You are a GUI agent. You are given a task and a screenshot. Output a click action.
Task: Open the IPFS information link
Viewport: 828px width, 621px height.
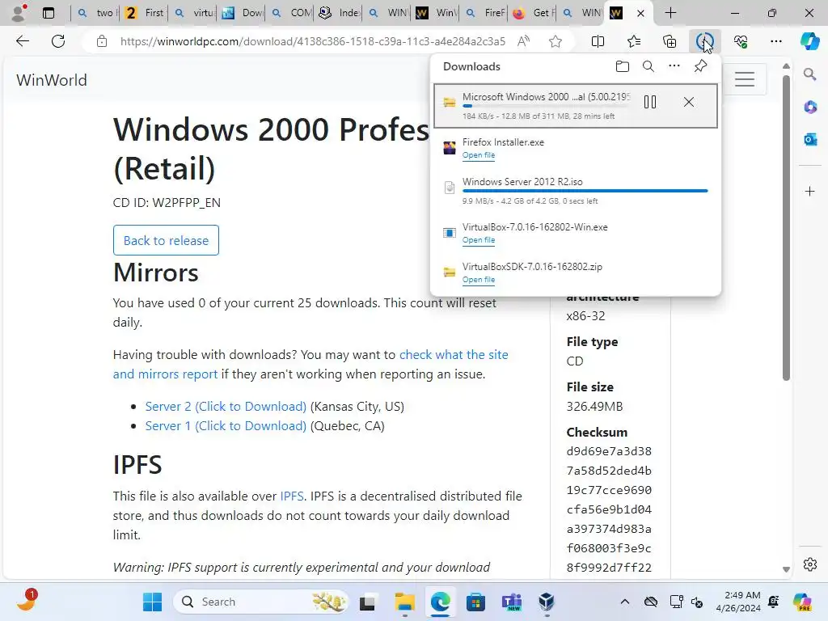pos(291,496)
